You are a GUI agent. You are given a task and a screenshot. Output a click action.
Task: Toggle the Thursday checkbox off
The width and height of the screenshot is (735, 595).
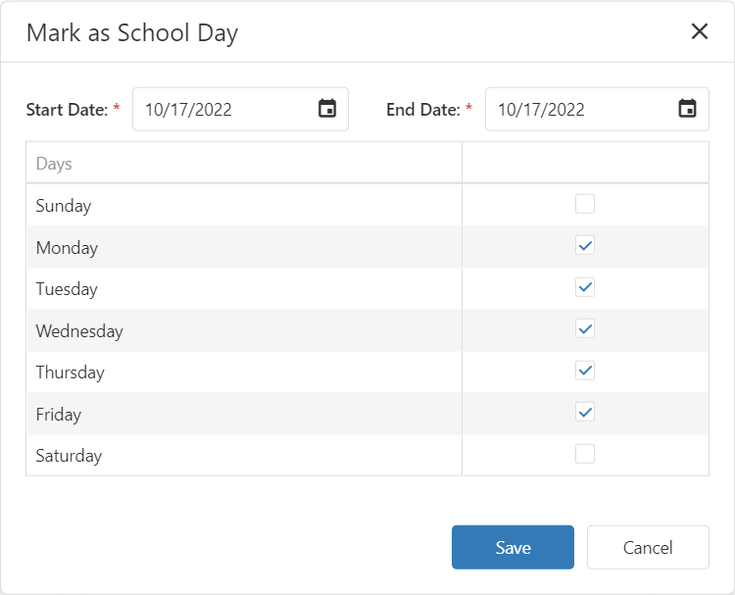pyautogui.click(x=585, y=371)
